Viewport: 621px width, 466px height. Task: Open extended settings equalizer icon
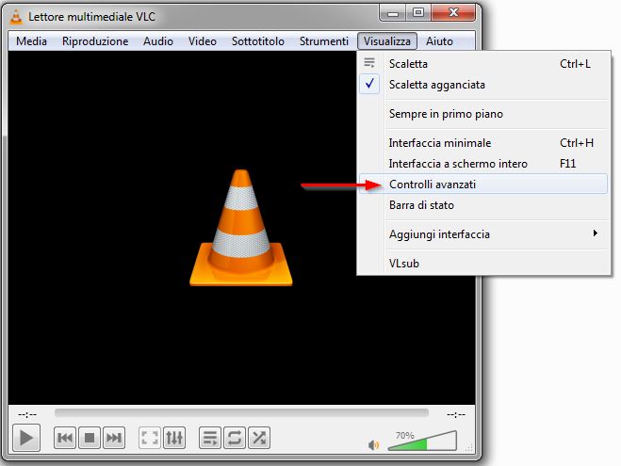click(174, 438)
